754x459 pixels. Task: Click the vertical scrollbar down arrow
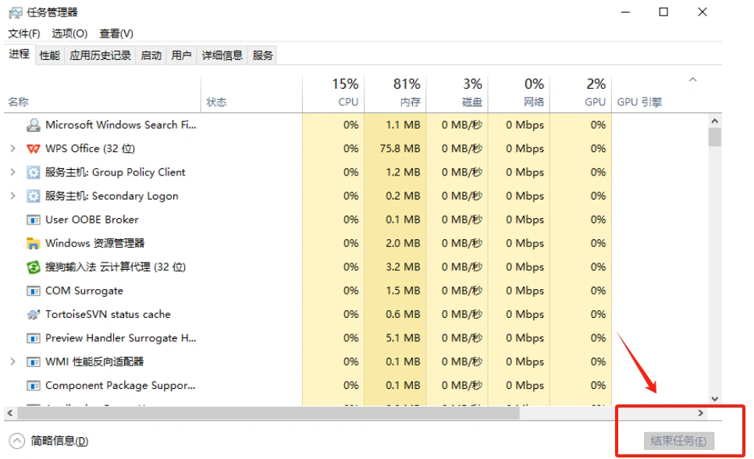[714, 397]
